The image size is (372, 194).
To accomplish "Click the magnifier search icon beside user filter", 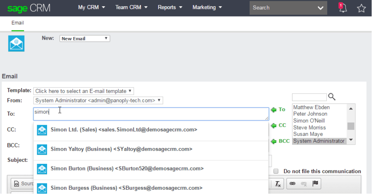I will point(331,97).
